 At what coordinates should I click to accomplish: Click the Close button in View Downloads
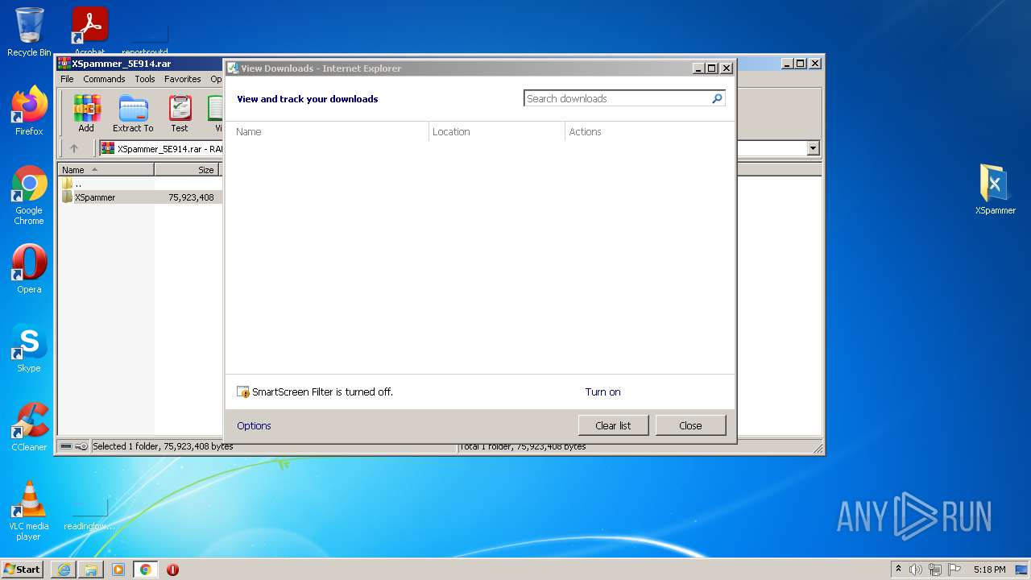coord(690,425)
